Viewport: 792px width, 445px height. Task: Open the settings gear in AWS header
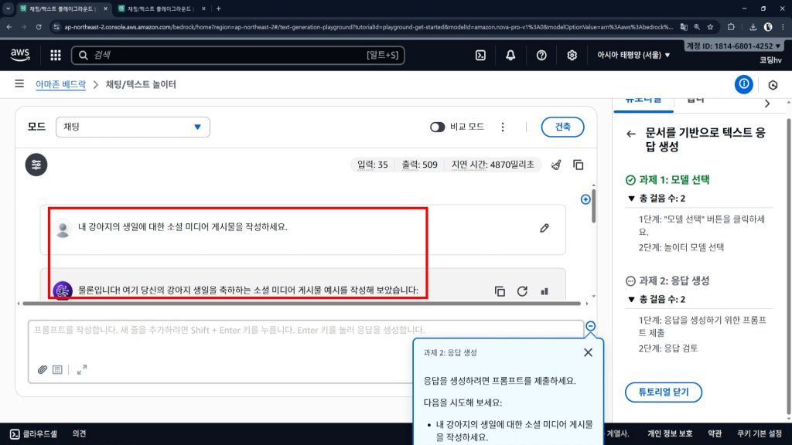tap(572, 55)
